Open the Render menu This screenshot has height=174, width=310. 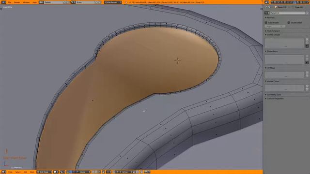(17, 2)
